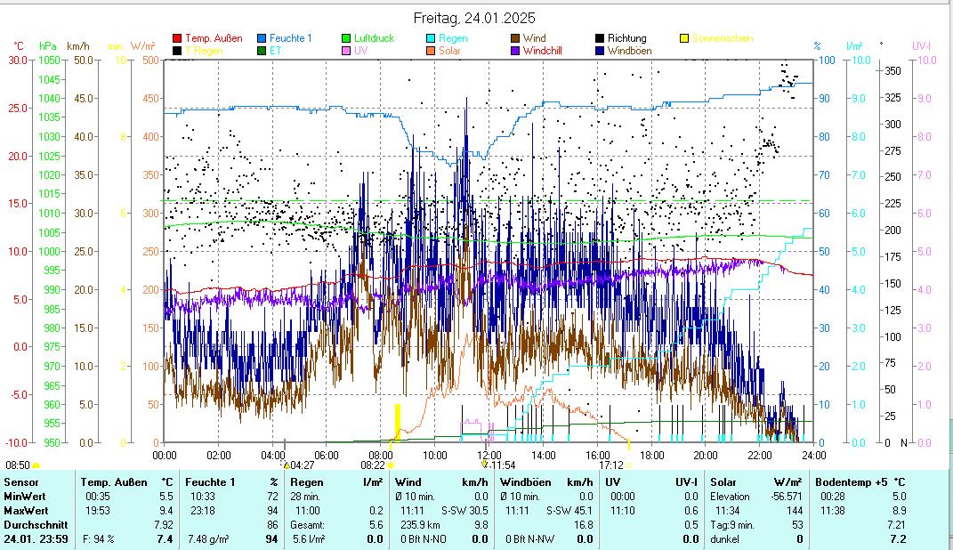Click the chart title Freitag, 24.01.2025
Viewport: 953px width, 550px height.
(475, 18)
